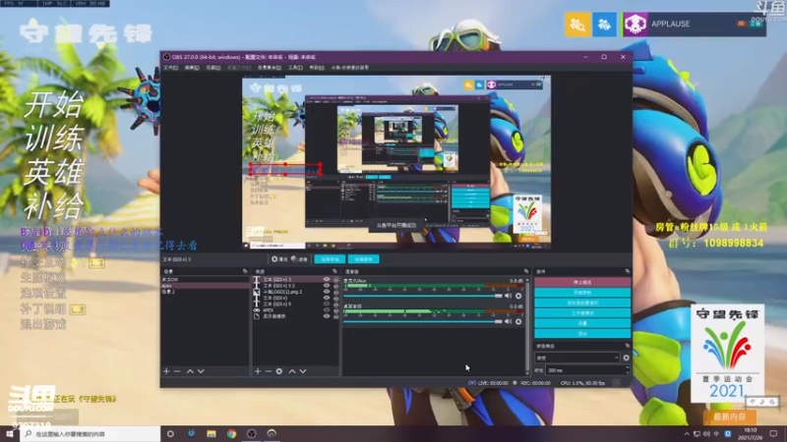Toggle visibility of 文本 (GDI+) 5 2 source
The image size is (787, 442).
pos(327,286)
